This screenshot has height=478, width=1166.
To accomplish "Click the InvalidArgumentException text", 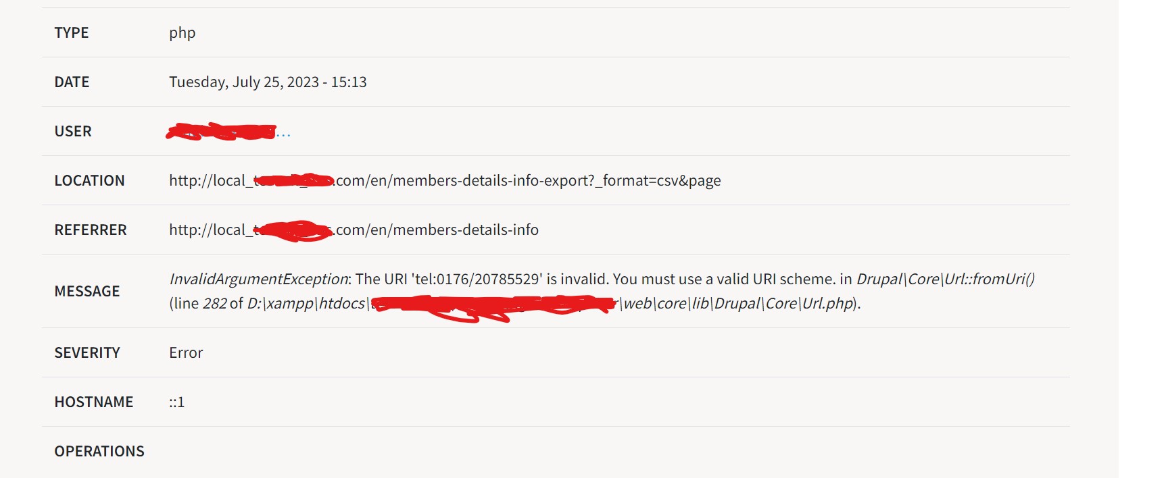I will click(x=258, y=279).
